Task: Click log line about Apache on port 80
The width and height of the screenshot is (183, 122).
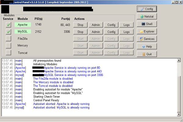Action: coord(72,68)
